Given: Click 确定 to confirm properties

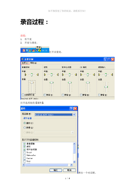Looking at the screenshot, I should pyautogui.click(x=56, y=170).
